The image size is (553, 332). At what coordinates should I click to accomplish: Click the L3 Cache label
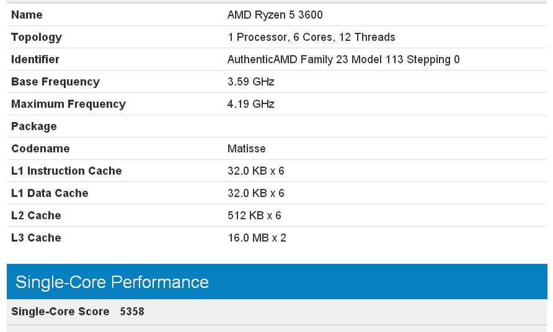coord(36,238)
